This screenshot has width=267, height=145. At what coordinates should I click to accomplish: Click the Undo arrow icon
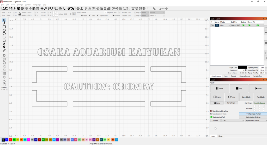(19, 8)
